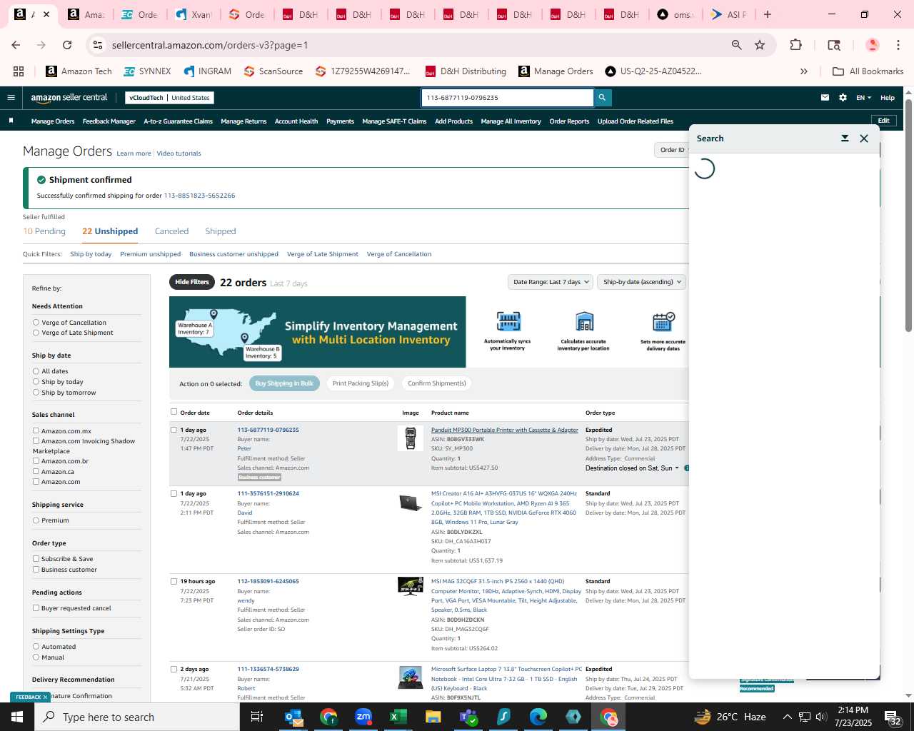
Task: Click Print Packing Slip(s) button
Action: [x=361, y=383]
